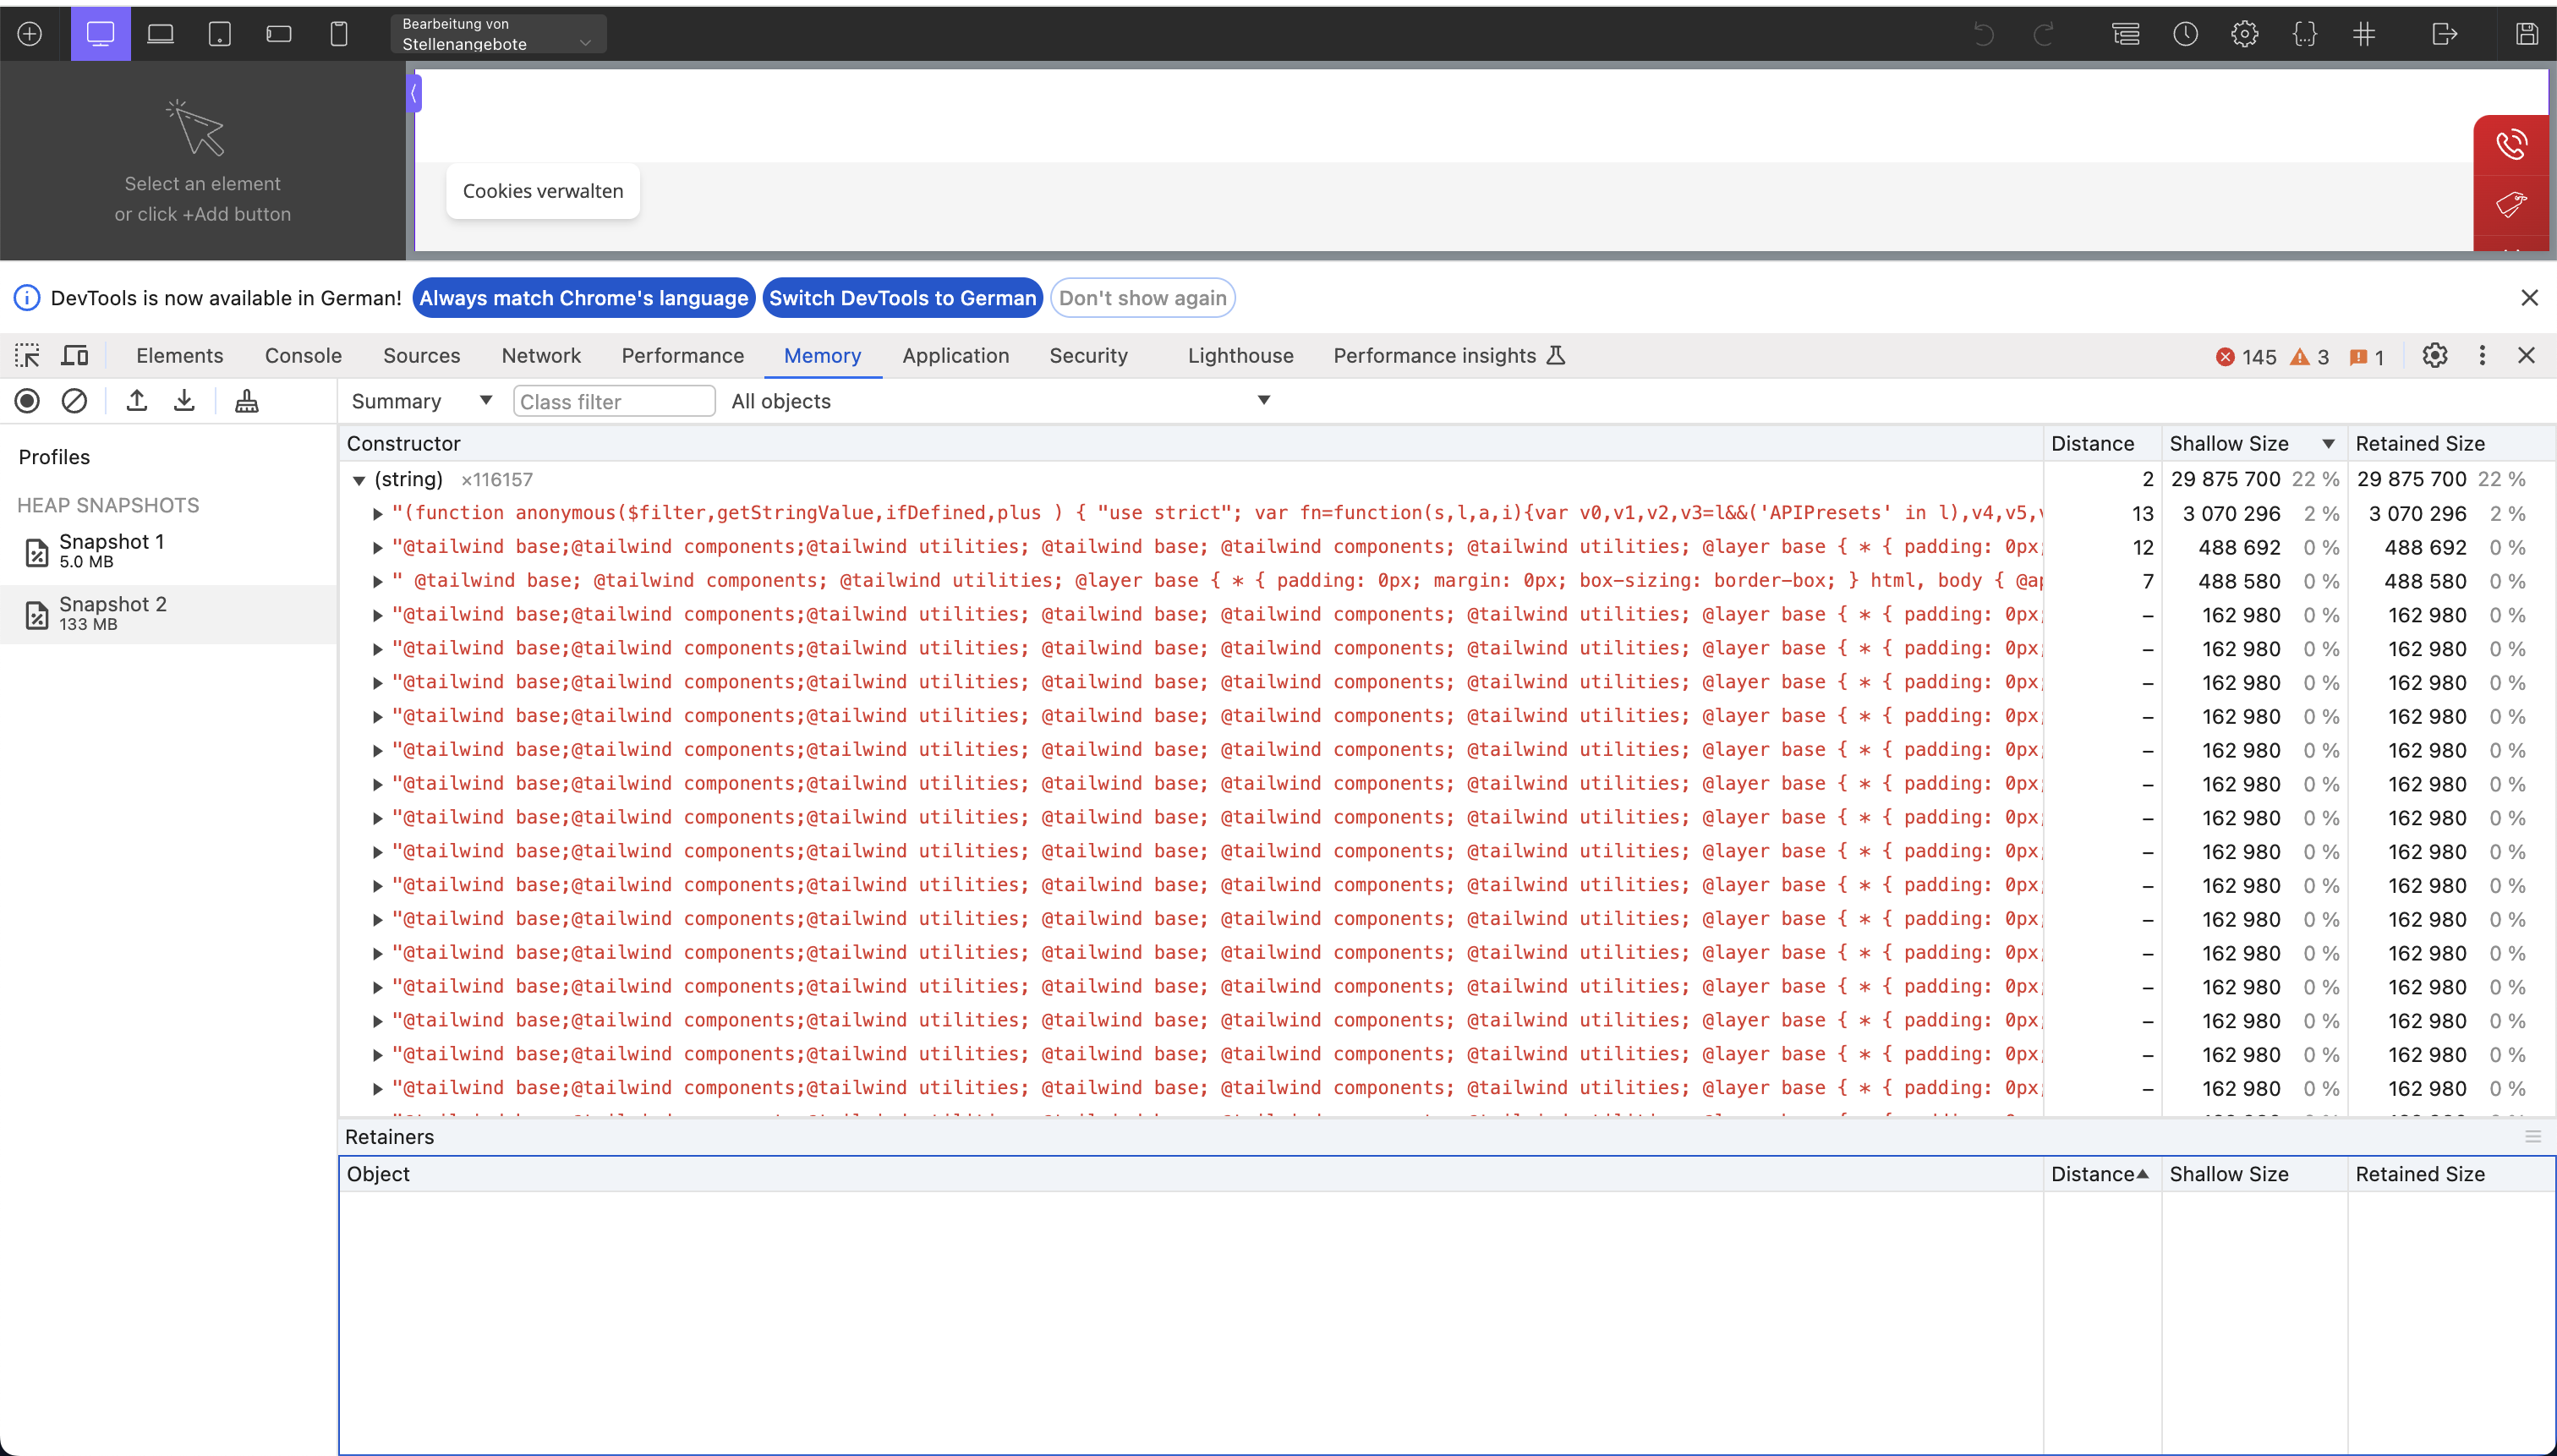This screenshot has height=1456, width=2557.
Task: Click the add element plus icon
Action: (x=30, y=34)
